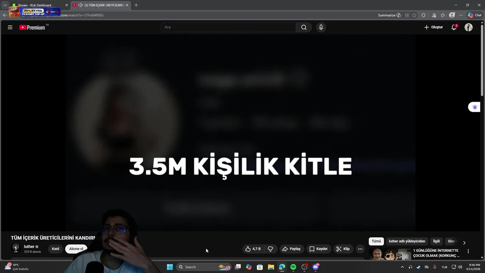This screenshot has height=273, width=485.
Task: Add page to favorites star
Action: pyautogui.click(x=414, y=15)
